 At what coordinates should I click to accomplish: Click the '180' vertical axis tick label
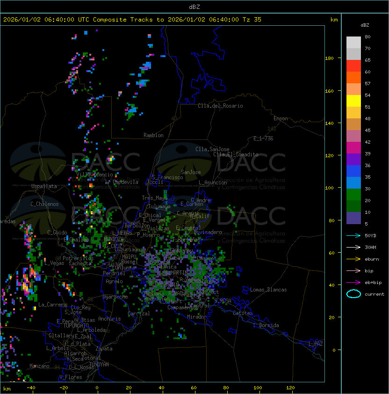tap(329, 58)
